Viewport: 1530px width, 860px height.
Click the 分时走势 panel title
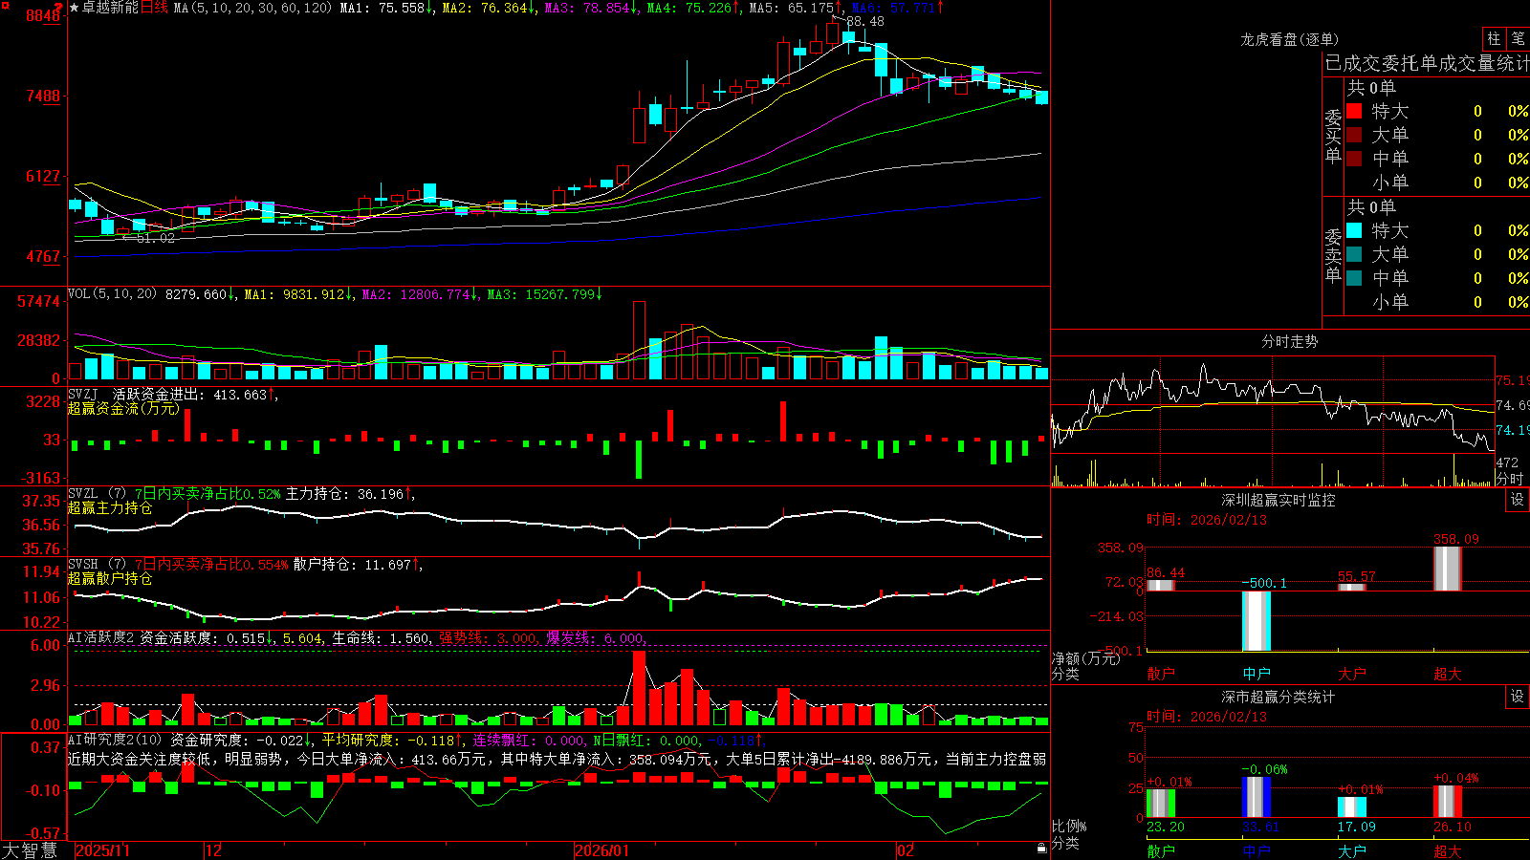[x=1289, y=341]
